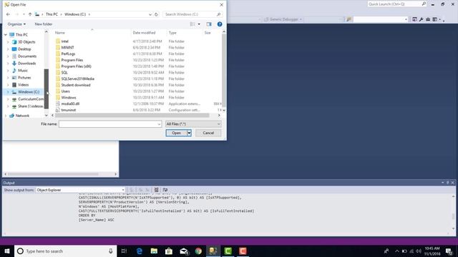Open Microsoft Store from taskbar

169,251
